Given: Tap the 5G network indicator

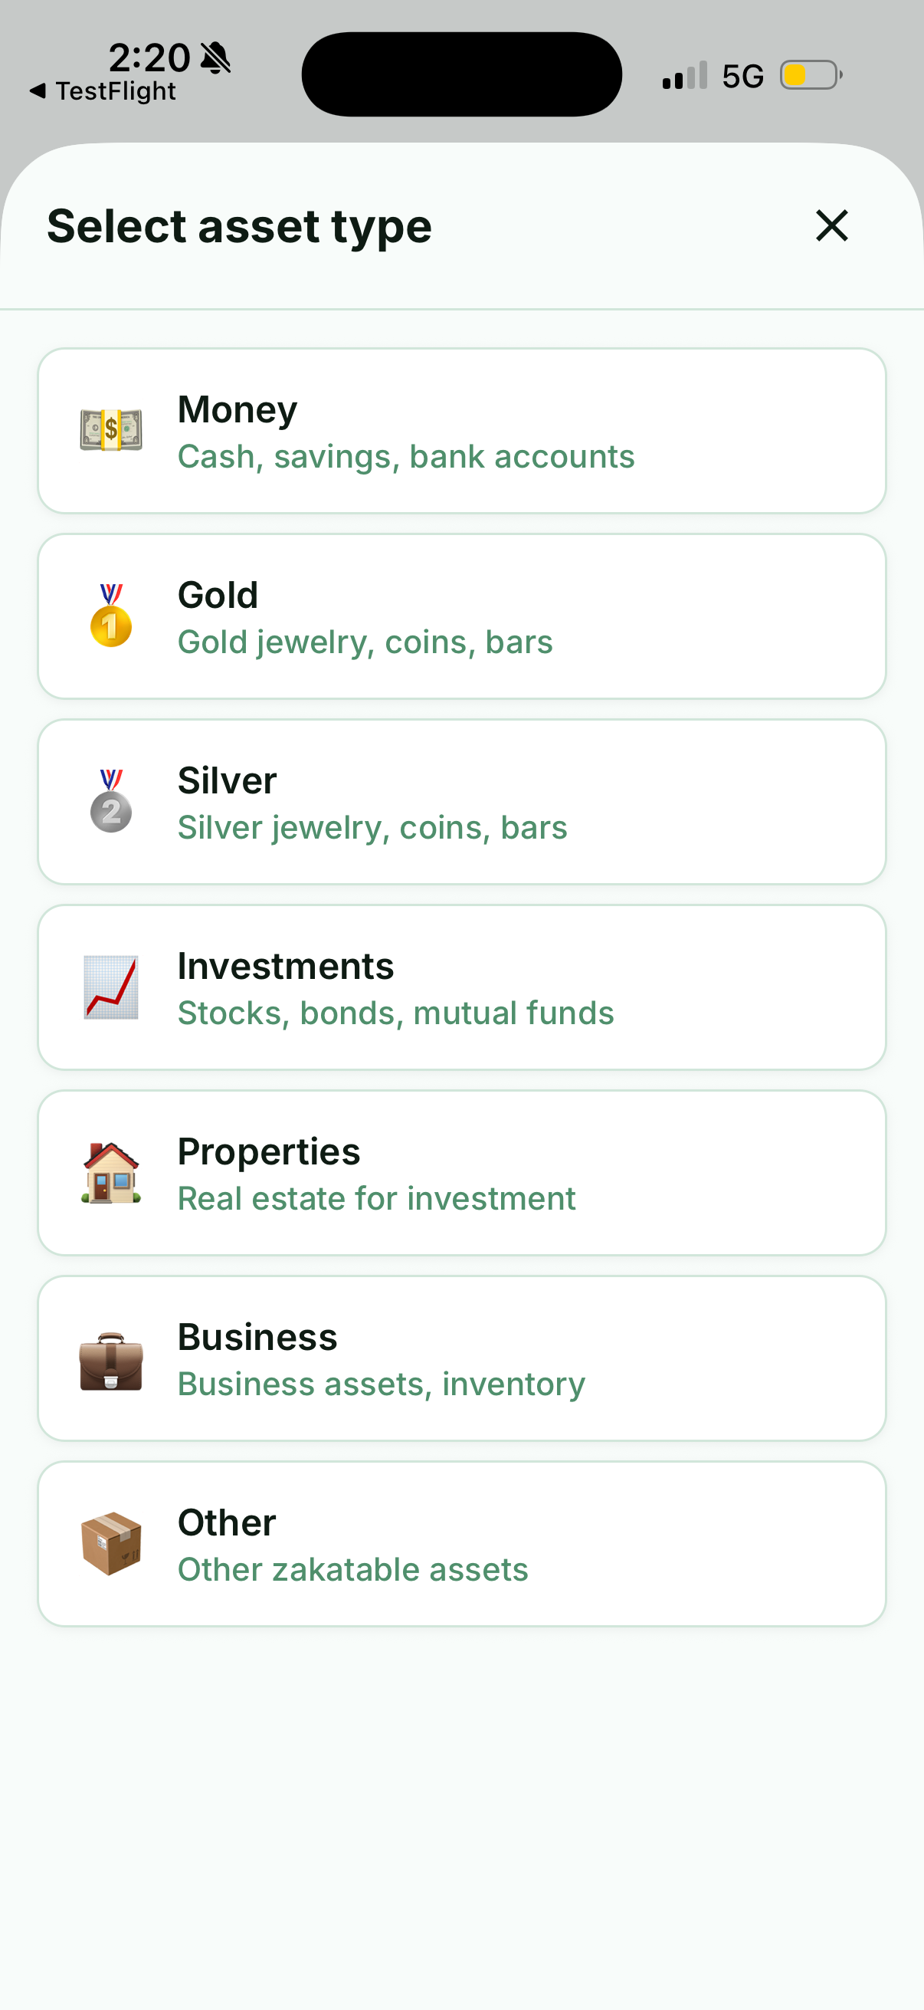Looking at the screenshot, I should coord(743,74).
